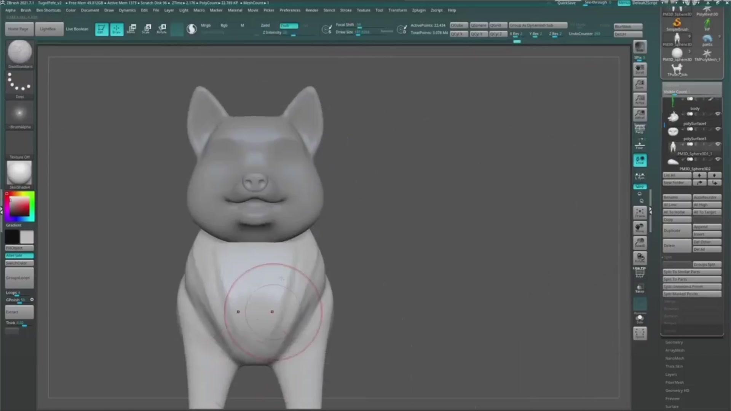Expand the Geometry subpalette
Screen dimensions: 731x411
pos(674,342)
